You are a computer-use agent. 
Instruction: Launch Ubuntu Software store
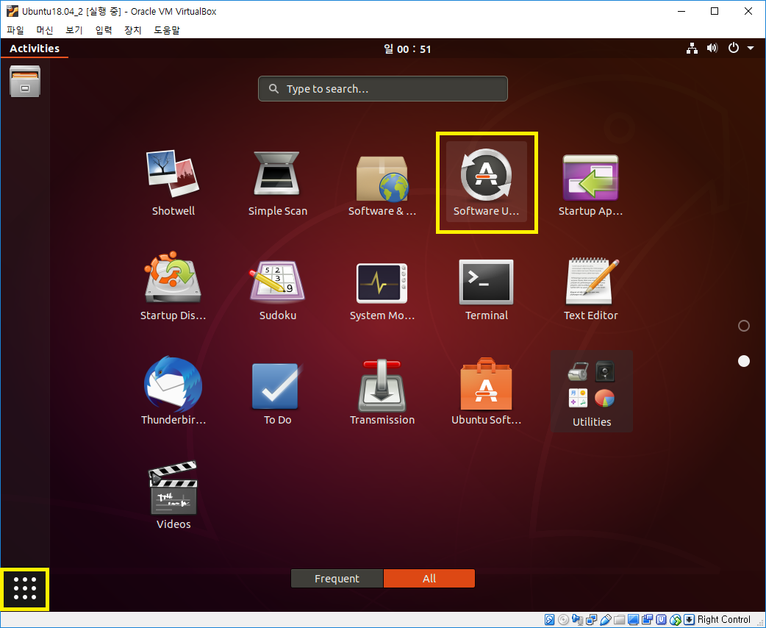point(487,391)
